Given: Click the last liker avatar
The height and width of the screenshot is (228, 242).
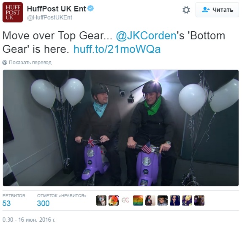Looking at the screenshot, I should click(x=199, y=201).
